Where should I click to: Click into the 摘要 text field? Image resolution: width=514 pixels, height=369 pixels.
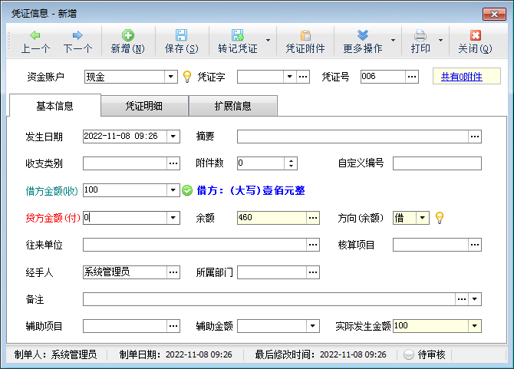click(x=352, y=137)
